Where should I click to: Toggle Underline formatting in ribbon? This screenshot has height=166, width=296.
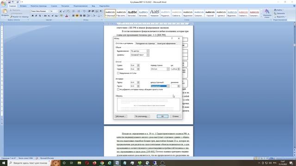point(40,16)
